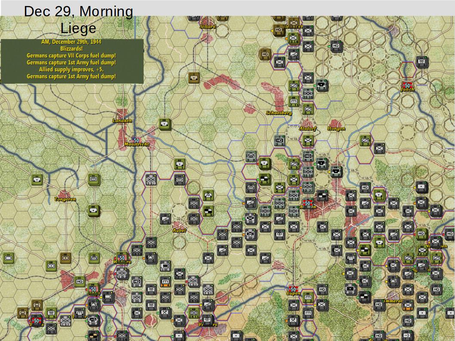Select green HQ counter without strength numbers

click(x=80, y=282)
